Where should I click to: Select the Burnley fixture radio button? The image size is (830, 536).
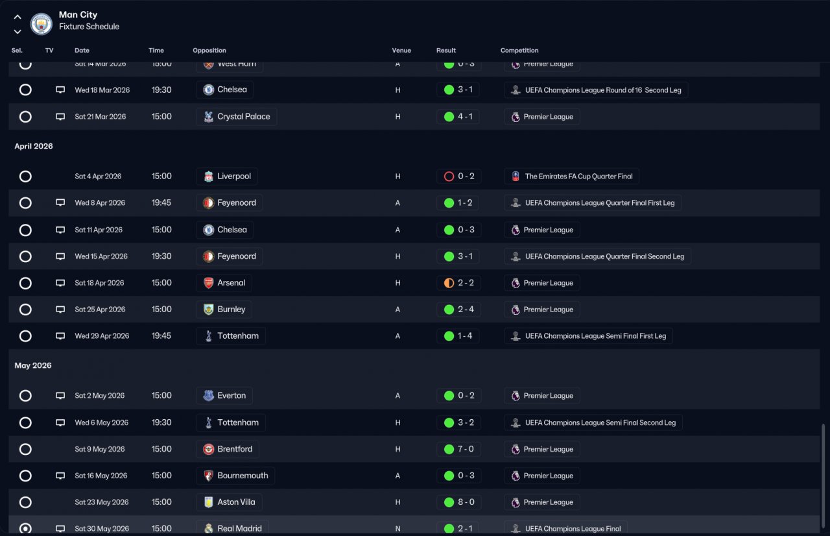coord(25,310)
